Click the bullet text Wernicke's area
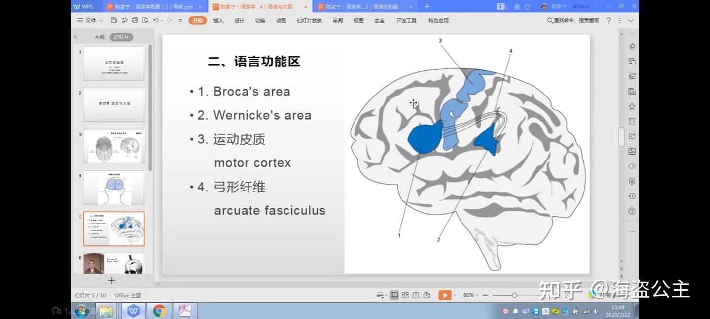 pos(262,115)
